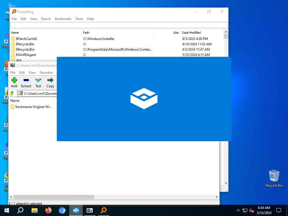This screenshot has height=216, width=288.
Task: Open the Favorites menu in 7-Zip
Action: point(46,73)
